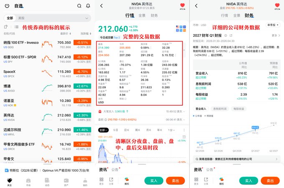Viewport: 284px width, 188px height.
Task: Tap the chart settings icon below the three dots
Action: pos(184,137)
